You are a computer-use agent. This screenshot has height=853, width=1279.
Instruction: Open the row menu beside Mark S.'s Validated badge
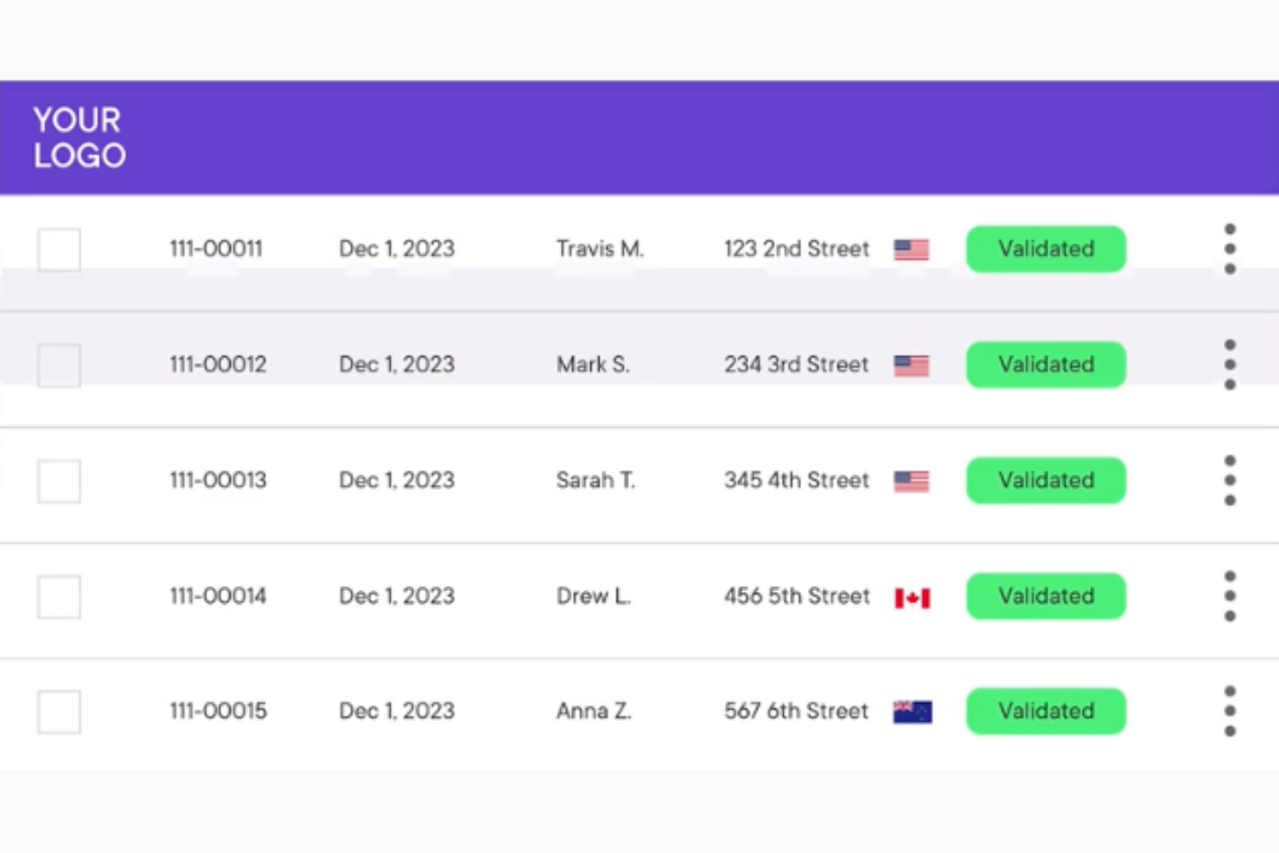tap(1231, 365)
